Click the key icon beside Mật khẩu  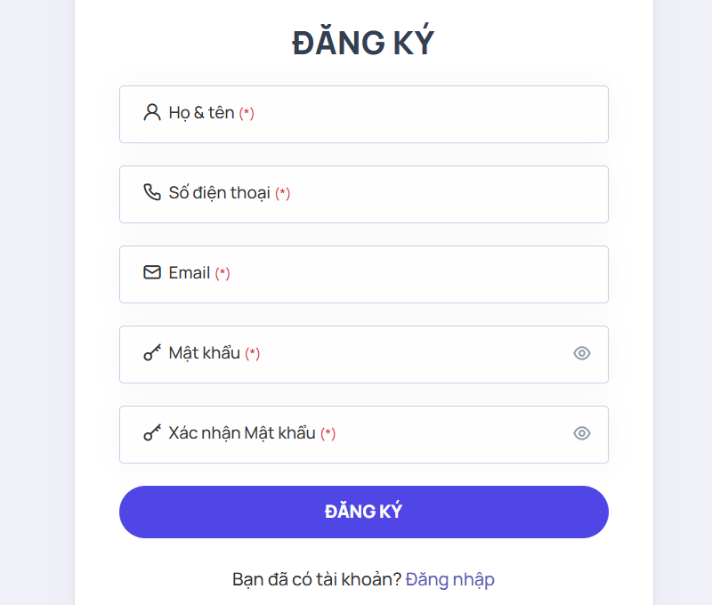point(151,353)
